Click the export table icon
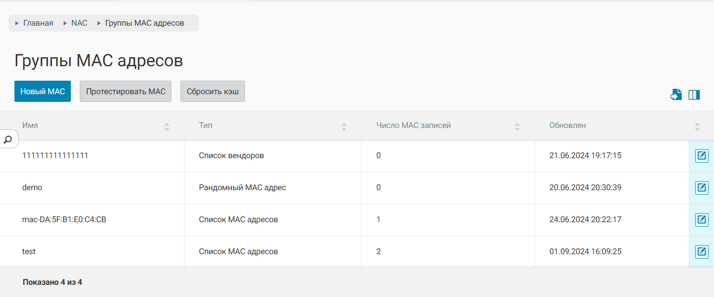 [x=676, y=95]
